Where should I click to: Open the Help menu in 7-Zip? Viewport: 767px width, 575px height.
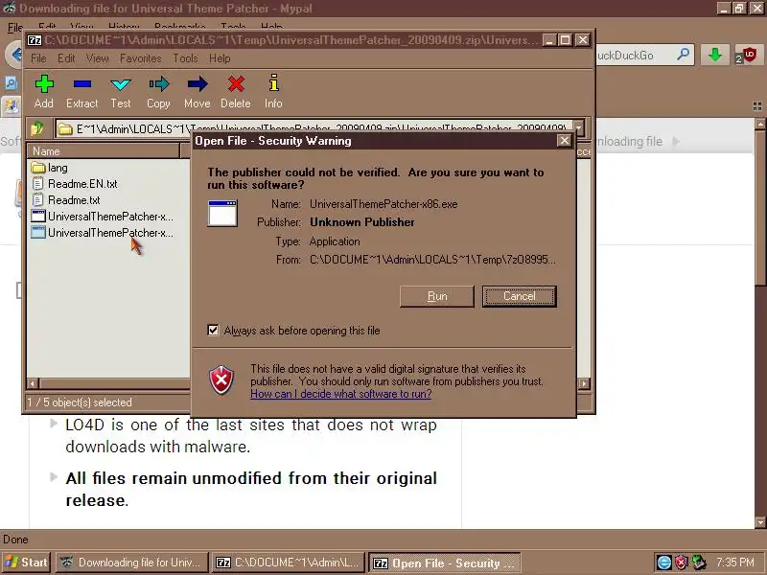[x=220, y=58]
